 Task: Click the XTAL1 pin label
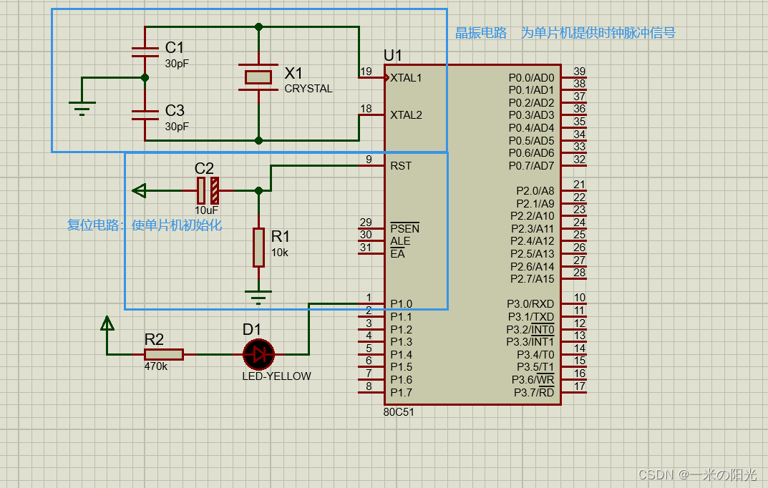pos(406,78)
